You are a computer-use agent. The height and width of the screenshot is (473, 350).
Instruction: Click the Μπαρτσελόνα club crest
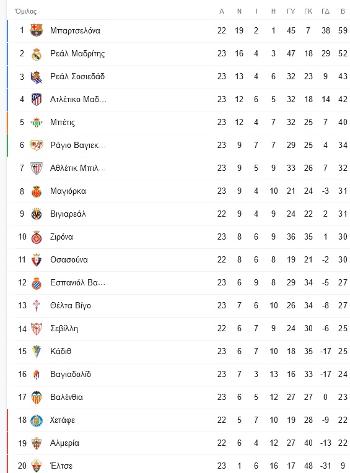pyautogui.click(x=37, y=30)
